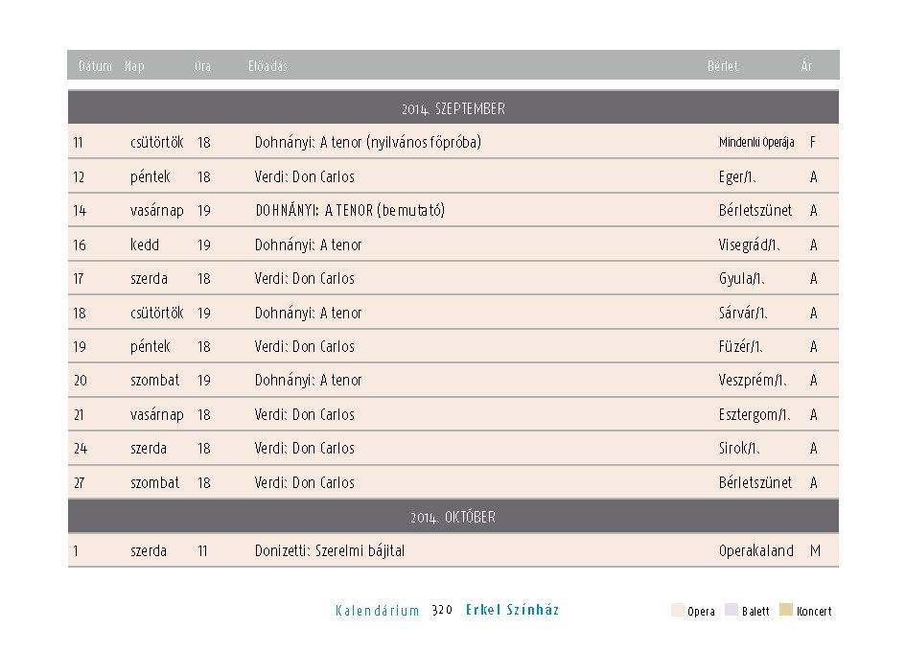
Task: Click date "21" in the Dátum column
Action: [79, 415]
